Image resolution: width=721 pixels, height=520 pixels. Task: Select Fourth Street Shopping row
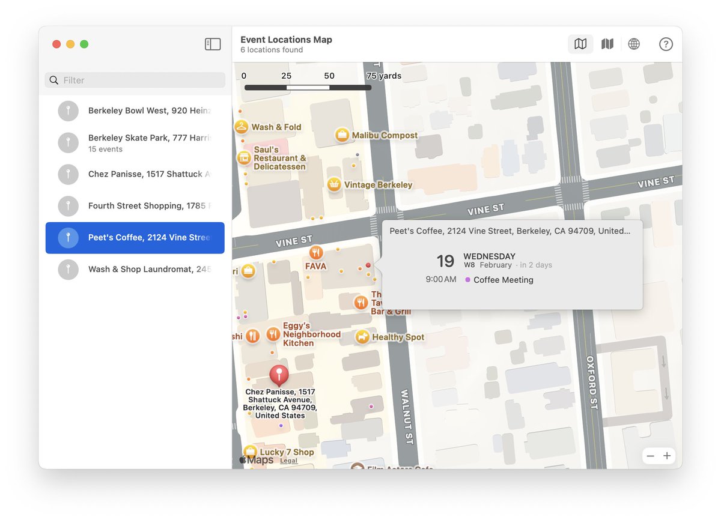click(x=135, y=206)
